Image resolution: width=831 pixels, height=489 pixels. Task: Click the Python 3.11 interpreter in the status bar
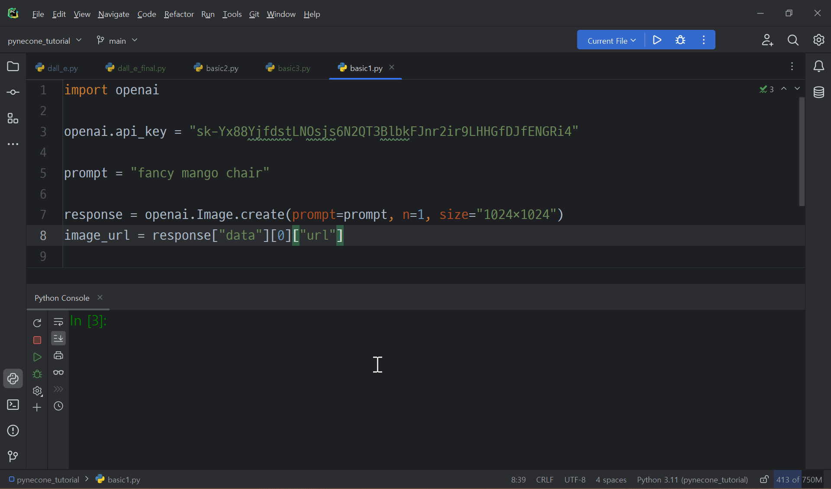coord(692,479)
